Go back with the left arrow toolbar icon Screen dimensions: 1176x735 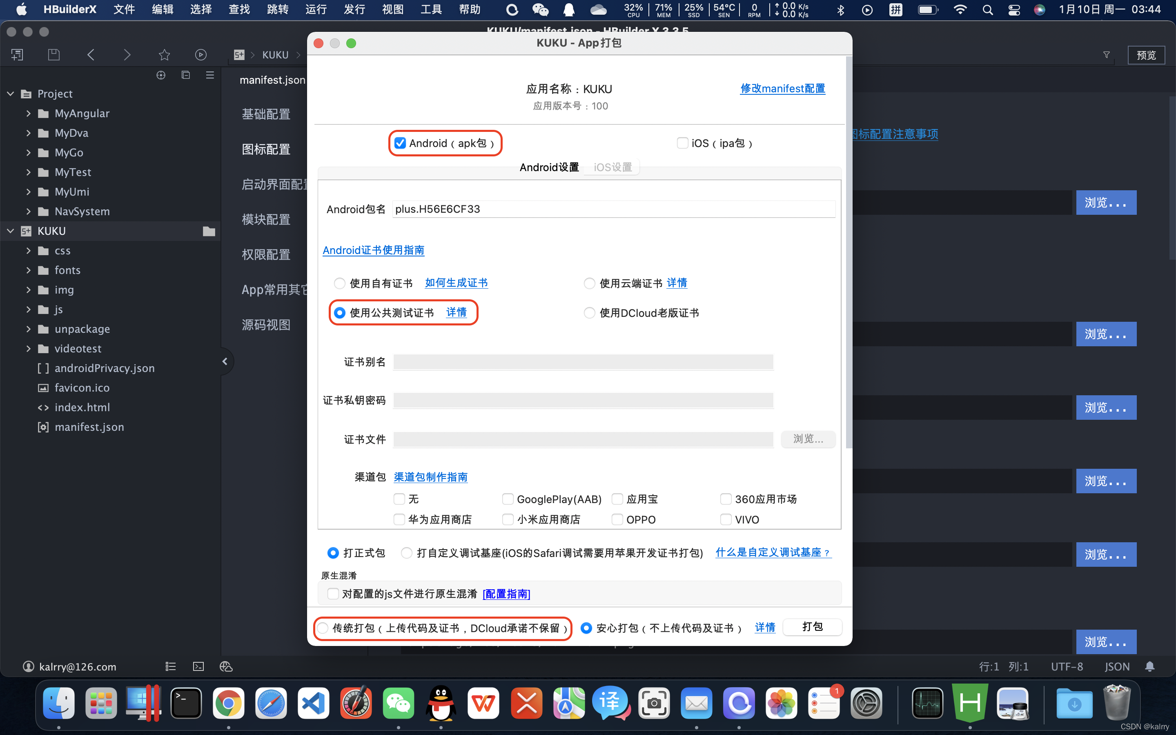click(91, 55)
